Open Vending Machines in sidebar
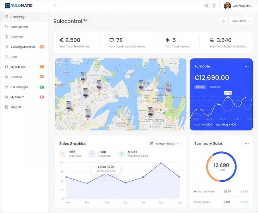The image size is (258, 213). (x=24, y=47)
